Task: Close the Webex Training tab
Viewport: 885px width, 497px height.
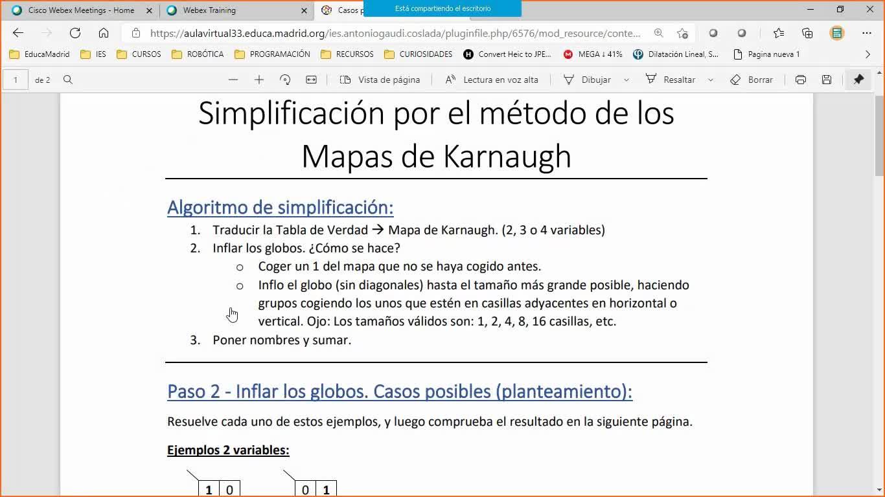Action: point(305,10)
